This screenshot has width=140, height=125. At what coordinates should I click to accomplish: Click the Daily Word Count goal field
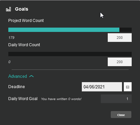click(120, 62)
